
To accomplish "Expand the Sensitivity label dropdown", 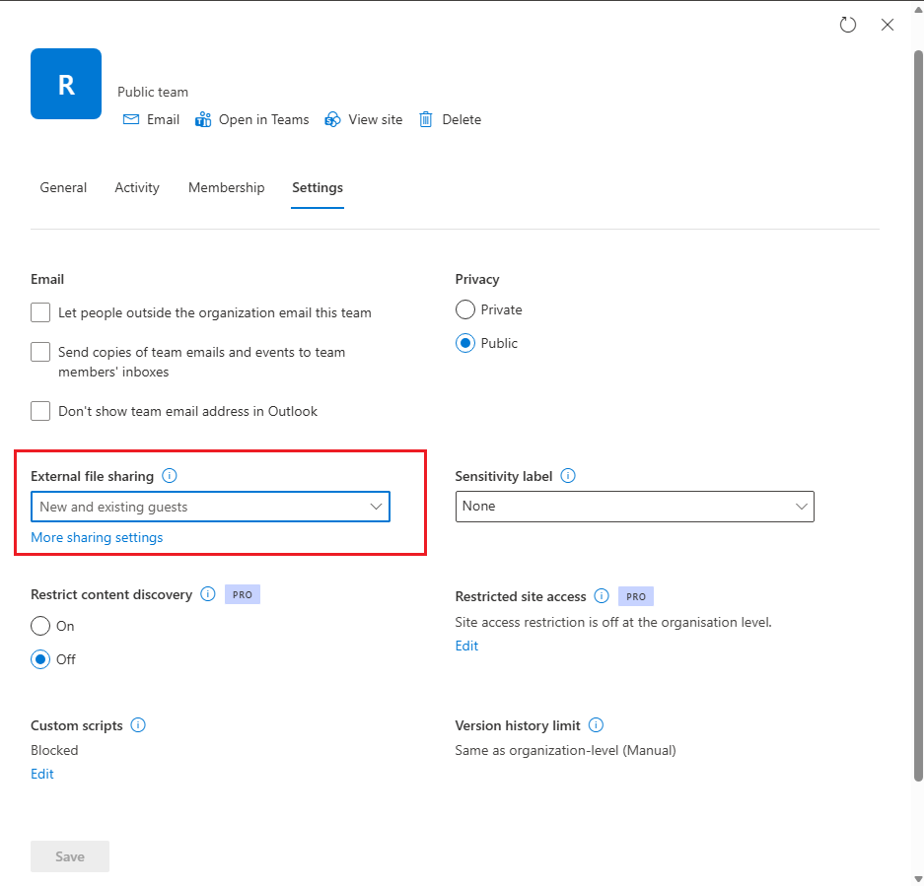I will (635, 507).
